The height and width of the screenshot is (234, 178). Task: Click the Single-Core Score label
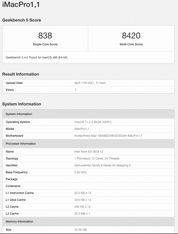45,44
